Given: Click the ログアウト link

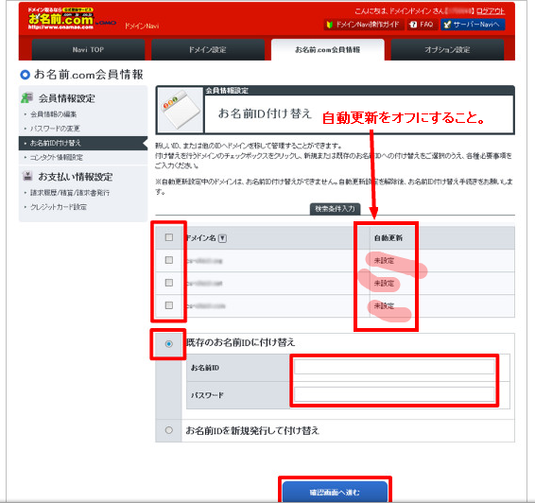Looking at the screenshot, I should [491, 11].
